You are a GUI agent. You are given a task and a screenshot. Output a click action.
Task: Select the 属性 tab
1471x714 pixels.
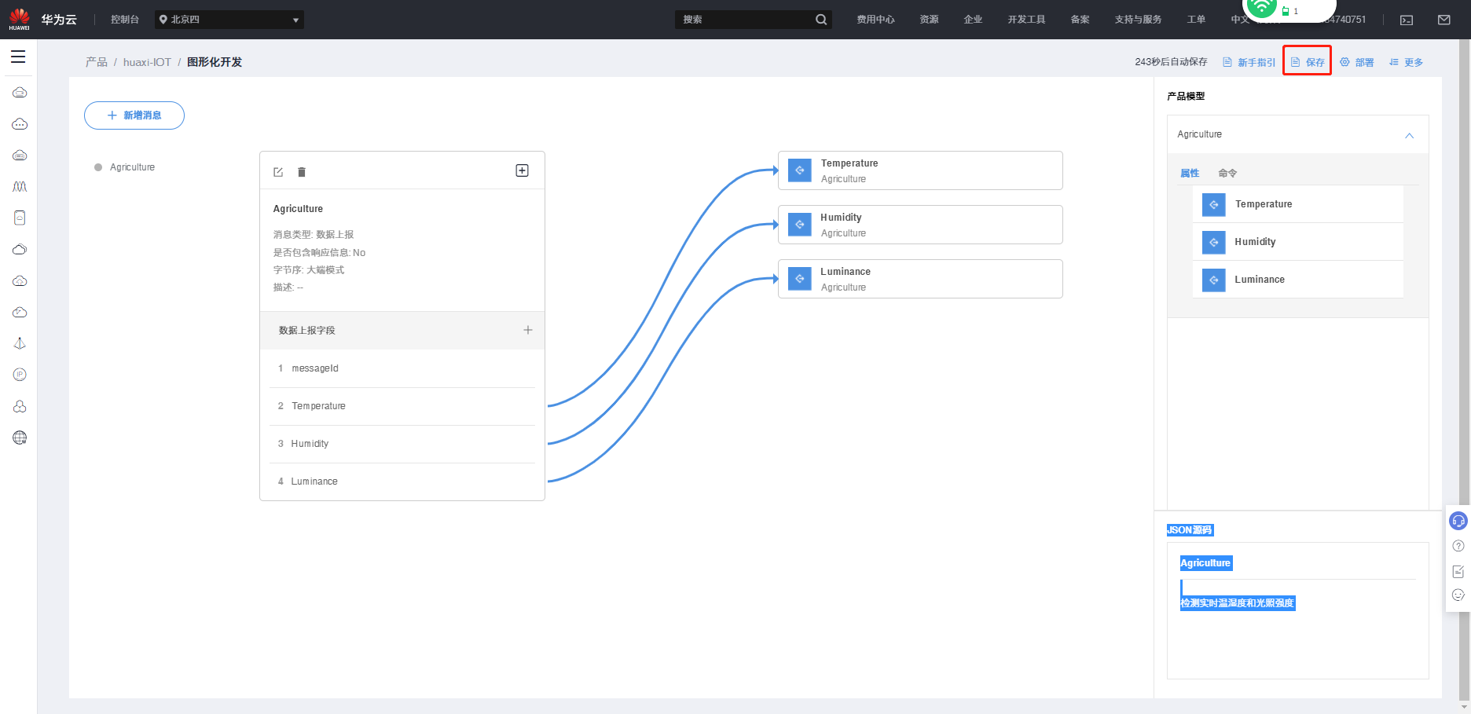pyautogui.click(x=1190, y=173)
